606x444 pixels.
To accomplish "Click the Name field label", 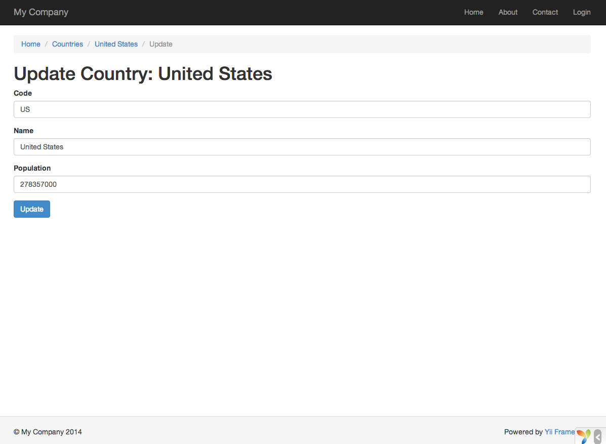I will coord(23,131).
